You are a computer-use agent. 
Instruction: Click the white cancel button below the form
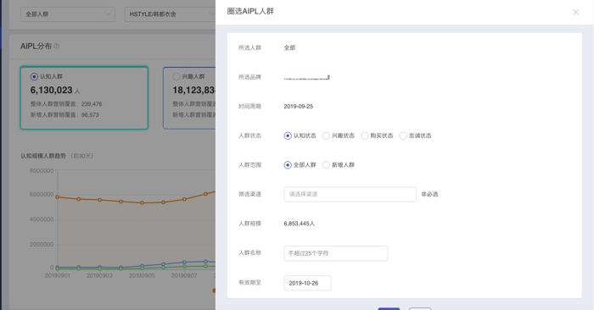click(420, 309)
